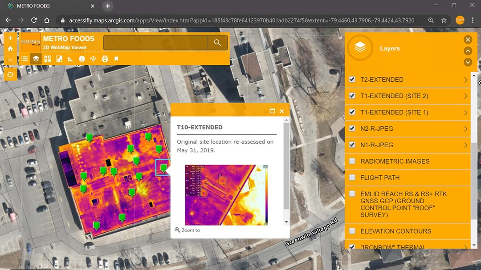
Task: Open the Basemap gallery tool
Action: point(48,59)
